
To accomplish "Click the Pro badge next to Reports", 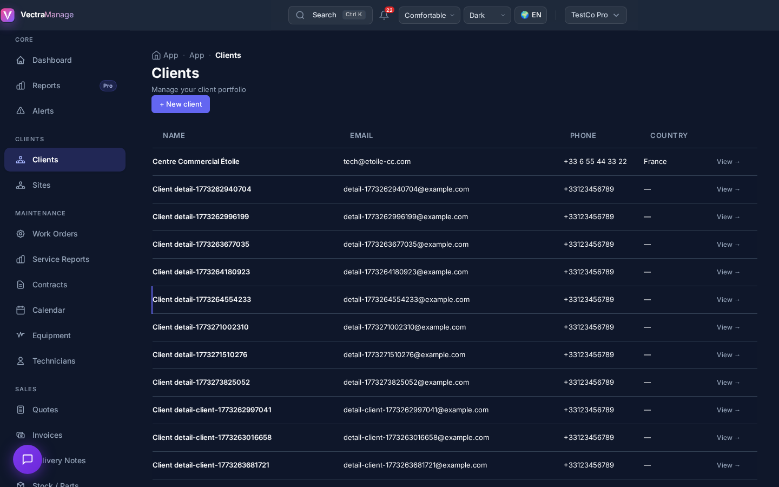I will click(108, 85).
